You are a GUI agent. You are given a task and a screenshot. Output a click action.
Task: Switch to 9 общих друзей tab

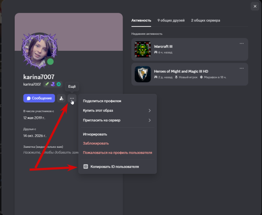(x=171, y=21)
